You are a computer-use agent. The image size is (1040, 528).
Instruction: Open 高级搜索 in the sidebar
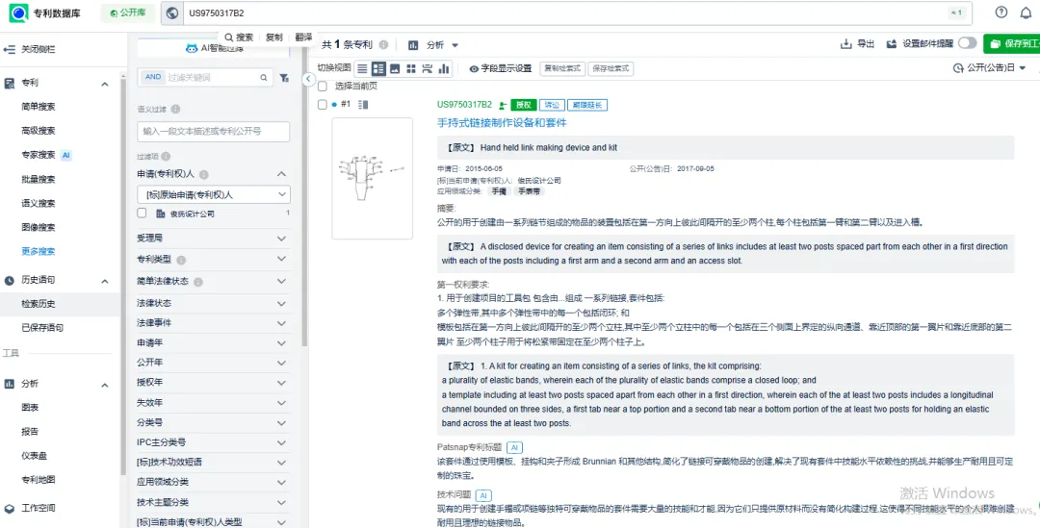point(38,131)
